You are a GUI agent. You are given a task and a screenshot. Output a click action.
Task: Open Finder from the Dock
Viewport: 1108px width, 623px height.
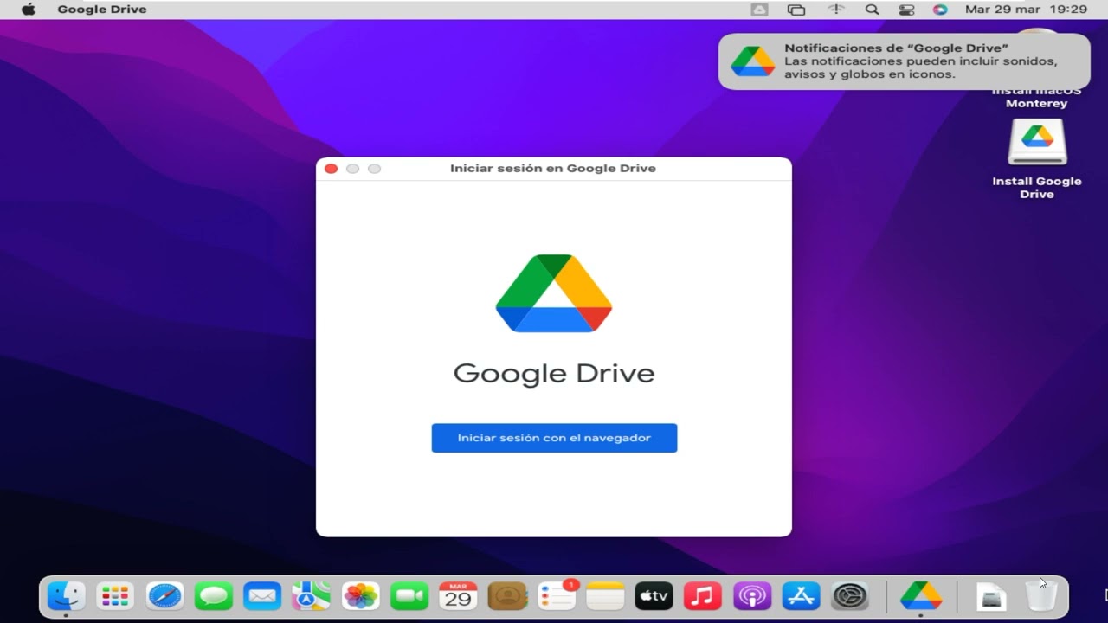(x=66, y=595)
